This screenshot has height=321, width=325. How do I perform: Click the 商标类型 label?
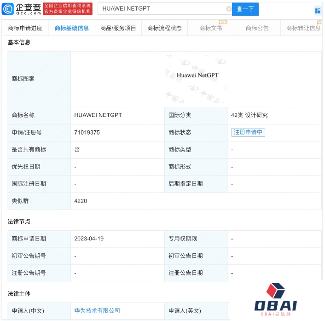tap(180, 150)
